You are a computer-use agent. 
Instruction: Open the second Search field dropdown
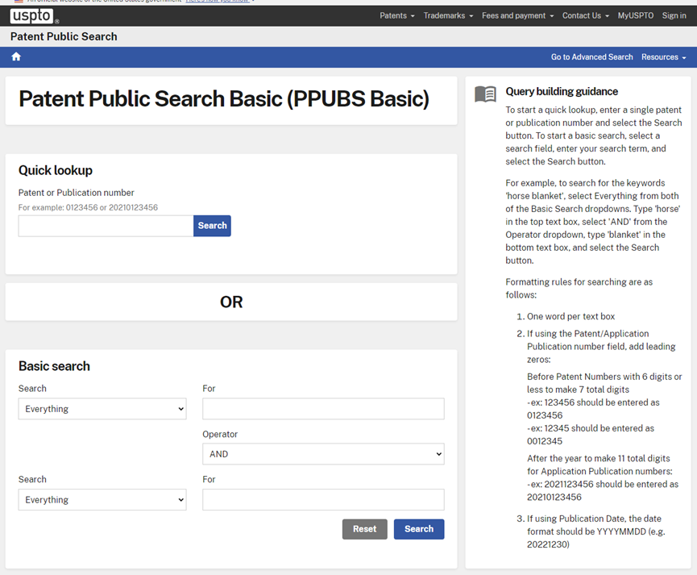[x=102, y=500]
